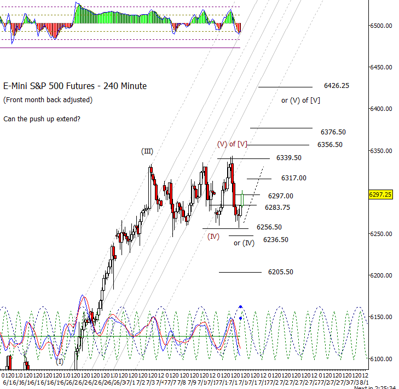Click the upper blue cycle marker dot
The width and height of the screenshot is (399, 389).
coord(241,307)
